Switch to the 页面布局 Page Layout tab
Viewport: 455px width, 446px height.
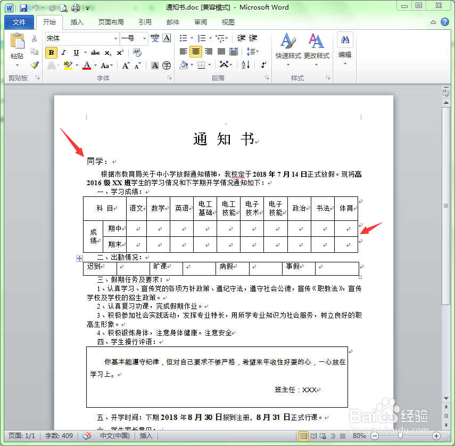tap(111, 22)
